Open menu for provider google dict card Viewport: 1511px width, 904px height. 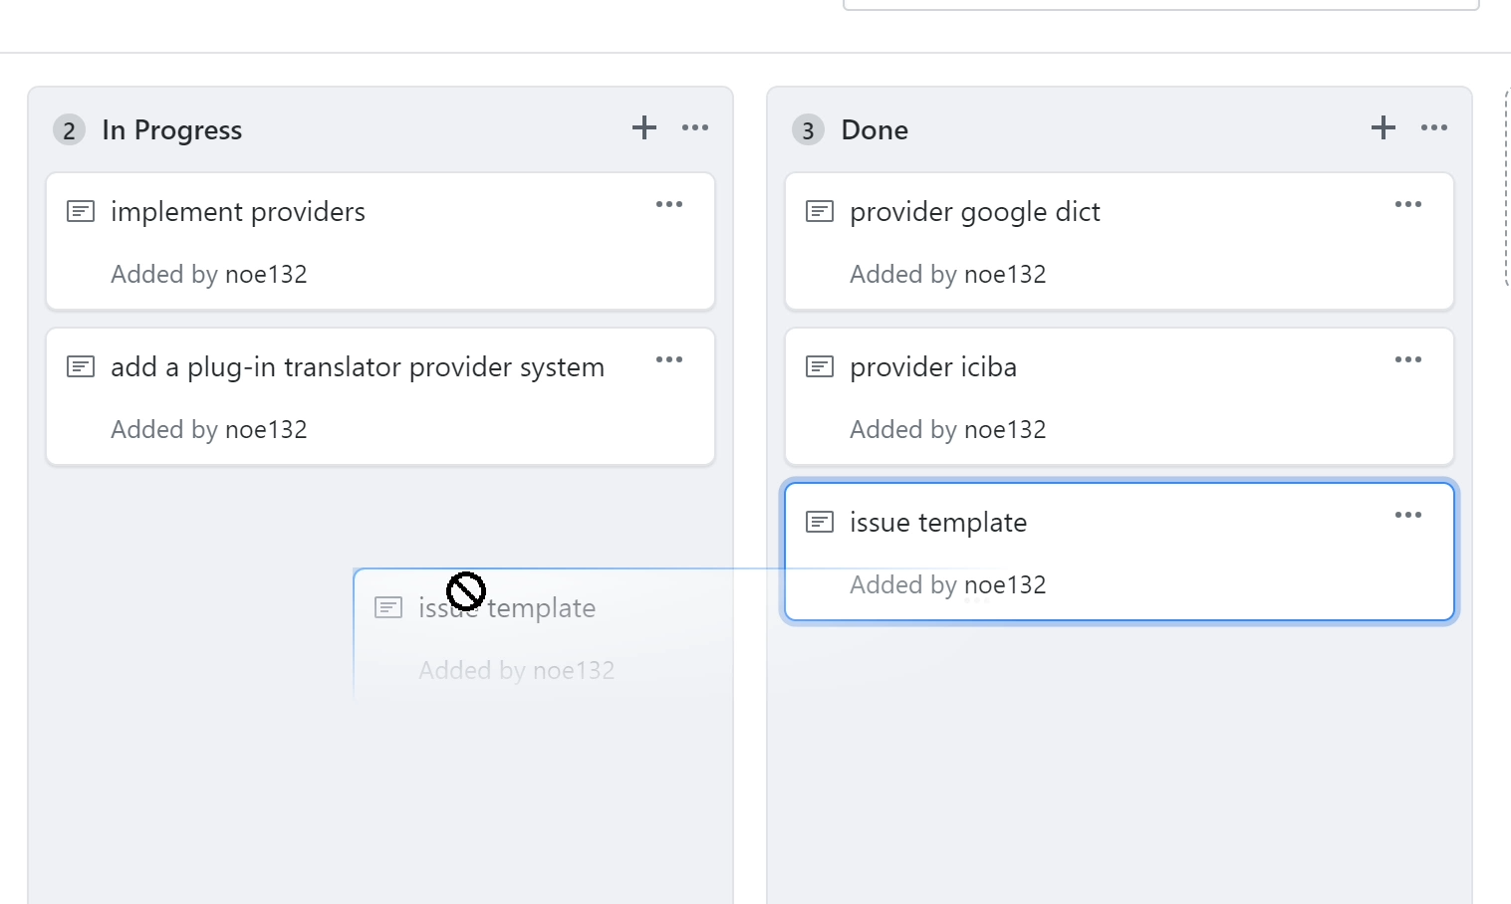(x=1408, y=204)
